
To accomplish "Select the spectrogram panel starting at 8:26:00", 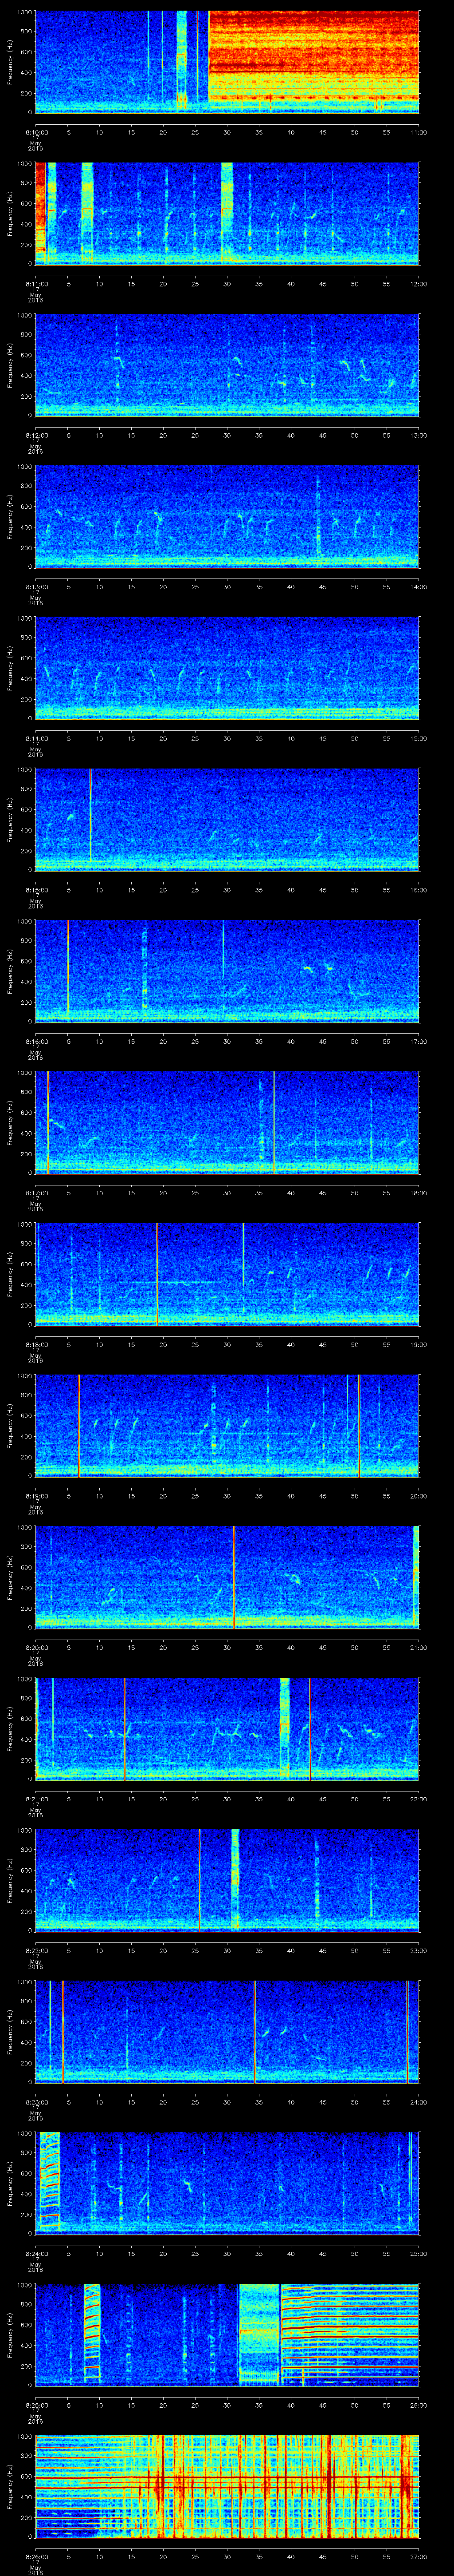I will coord(227,2486).
